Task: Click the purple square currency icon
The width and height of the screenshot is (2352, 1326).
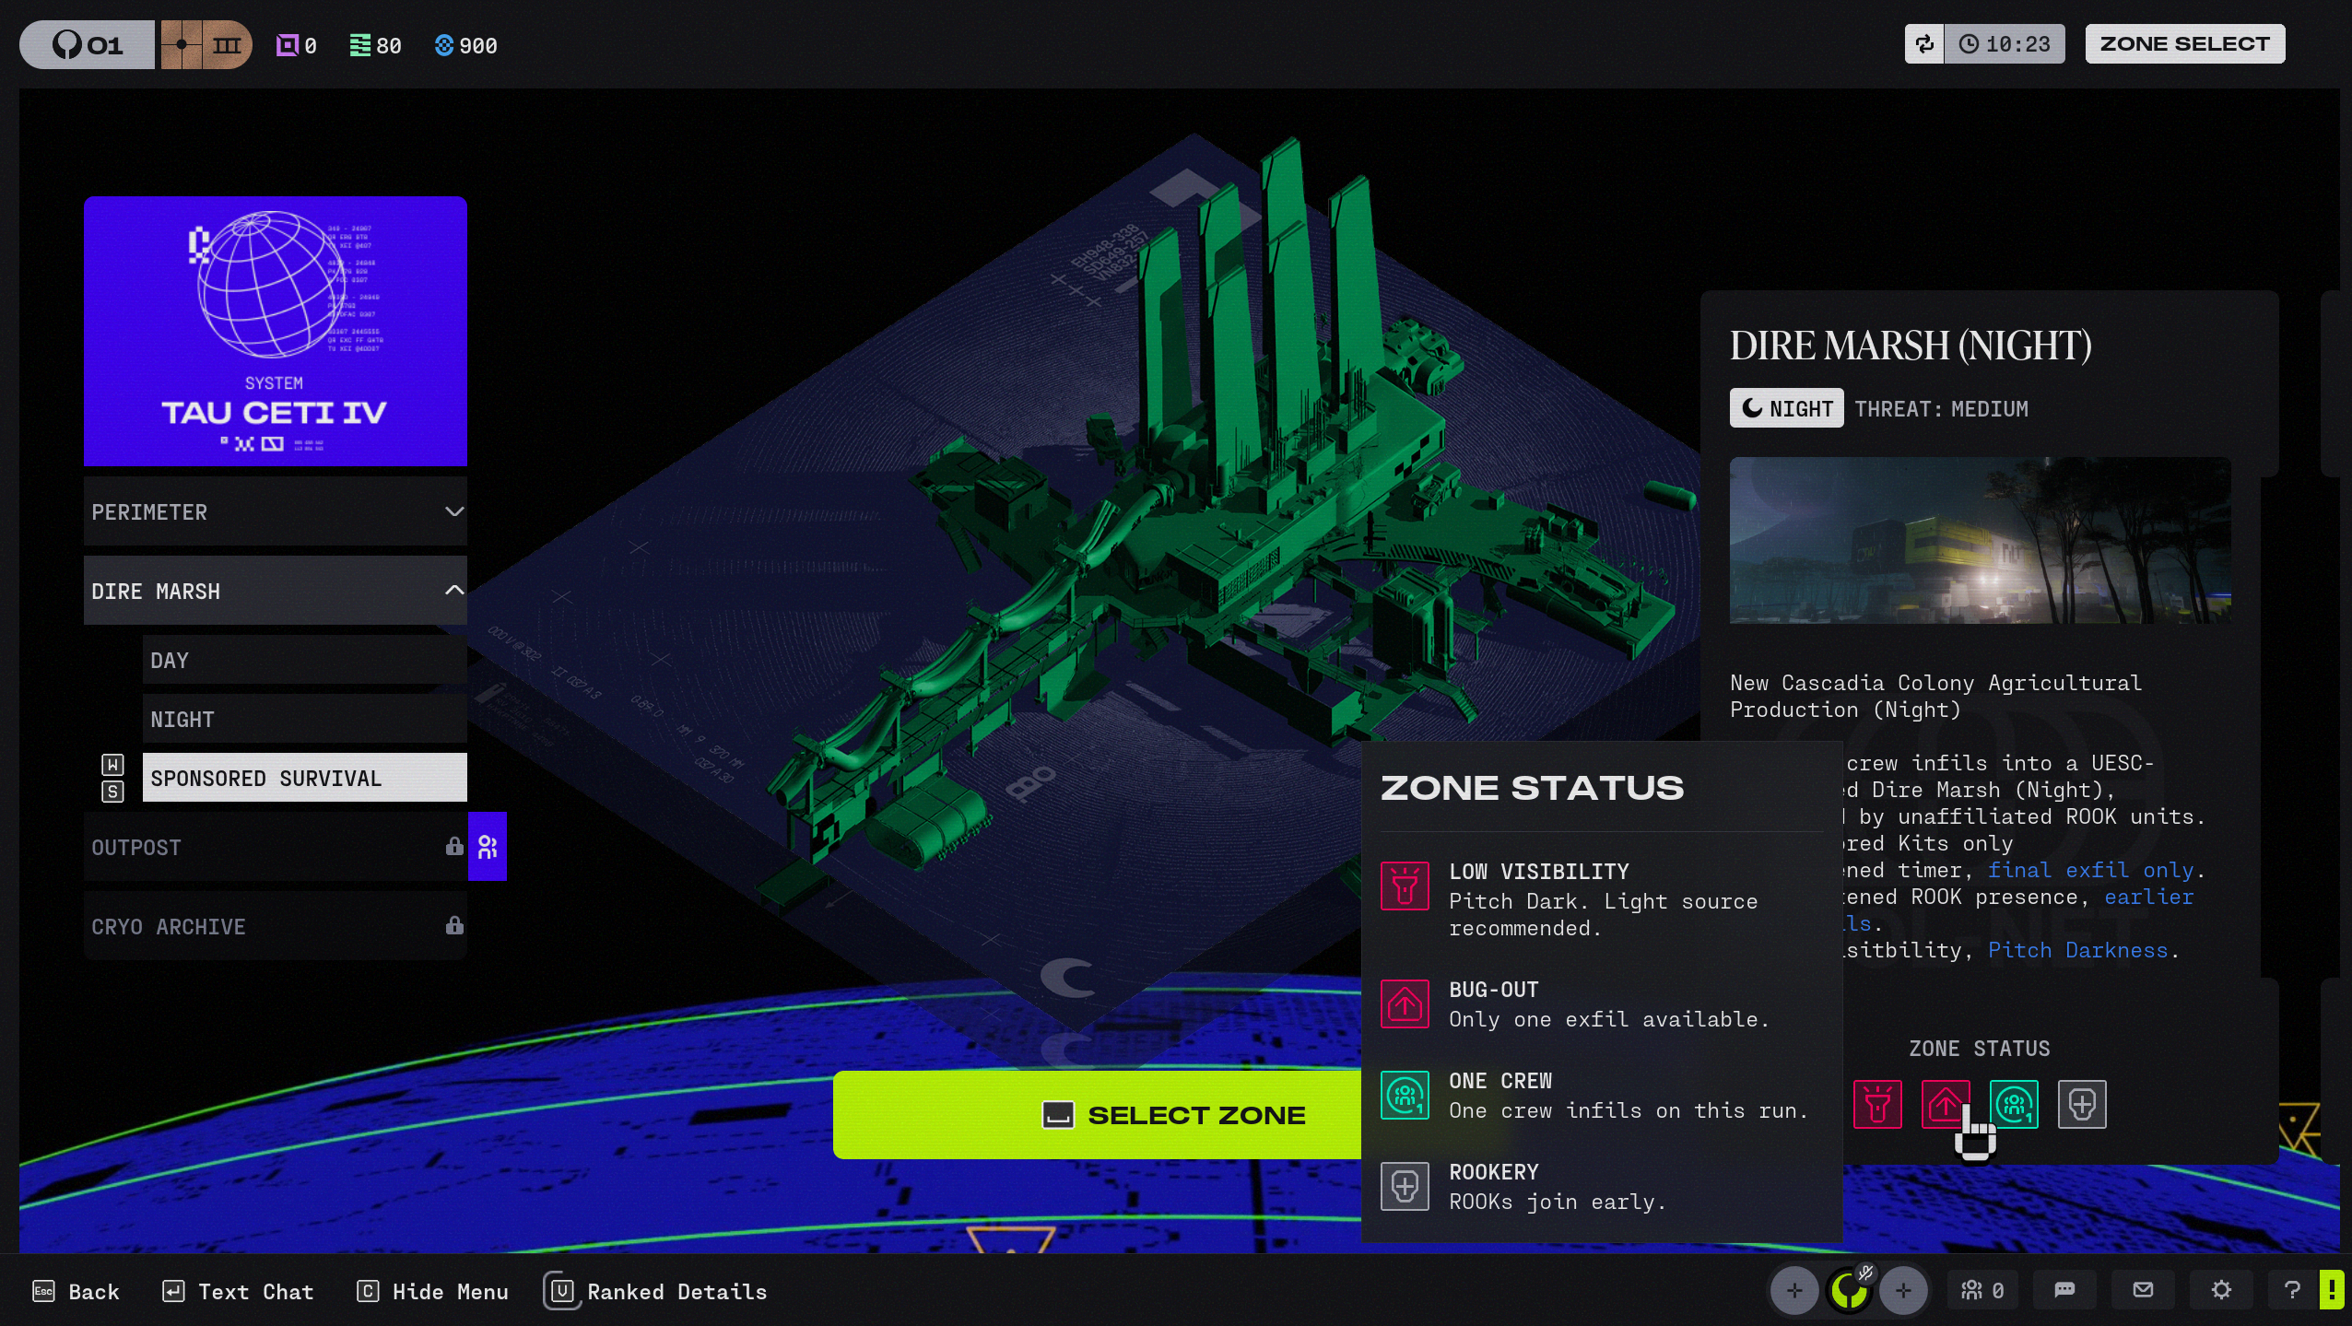Action: pos(288,45)
